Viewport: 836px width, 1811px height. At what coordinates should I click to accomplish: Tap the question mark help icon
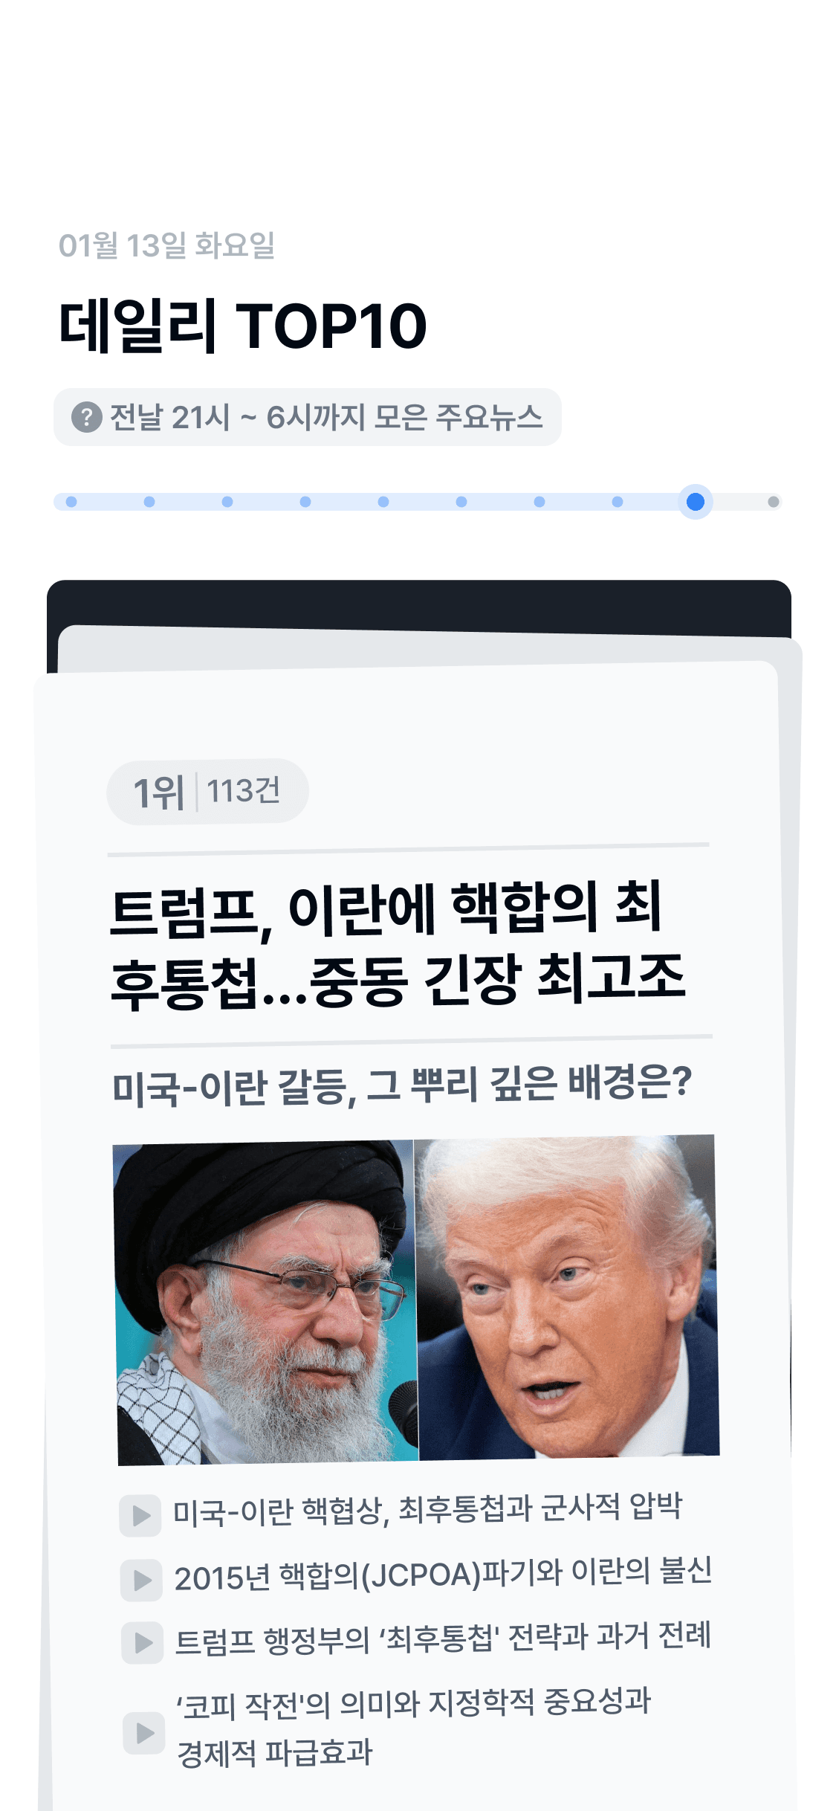pos(87,417)
